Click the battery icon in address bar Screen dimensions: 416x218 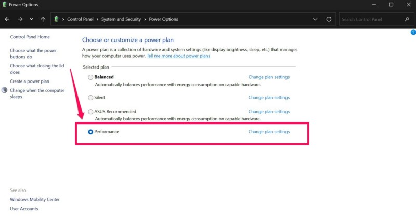click(57, 19)
